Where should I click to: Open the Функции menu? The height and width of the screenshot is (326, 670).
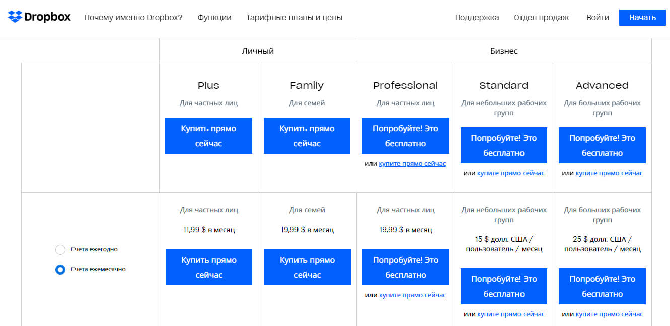[214, 17]
